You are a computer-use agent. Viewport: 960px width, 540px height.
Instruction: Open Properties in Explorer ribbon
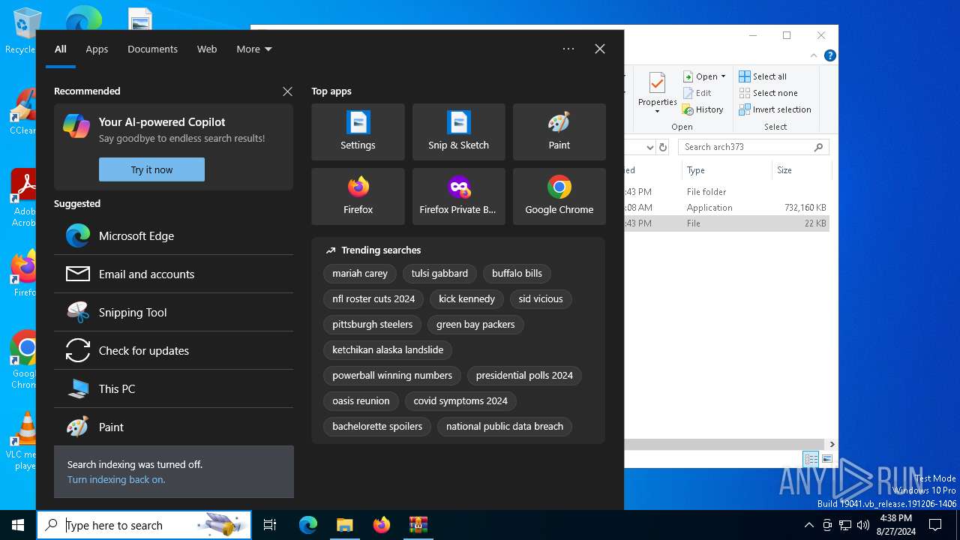tap(658, 94)
